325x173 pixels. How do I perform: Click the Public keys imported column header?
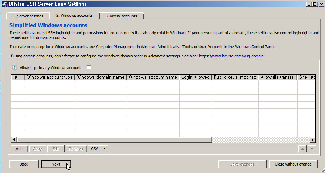pyautogui.click(x=235, y=77)
